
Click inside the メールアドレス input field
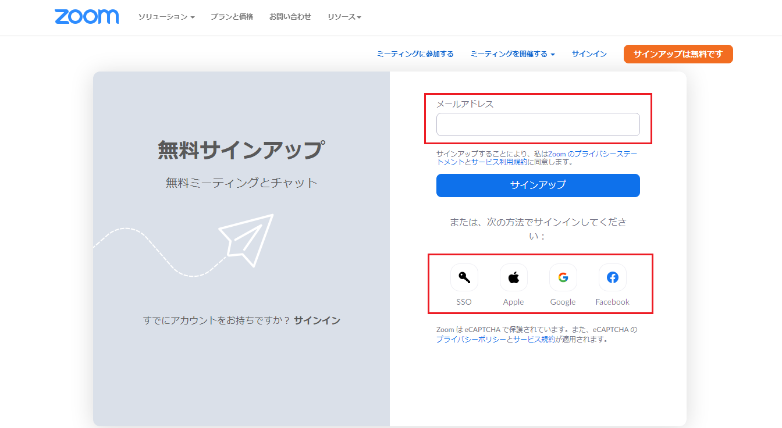click(x=538, y=124)
